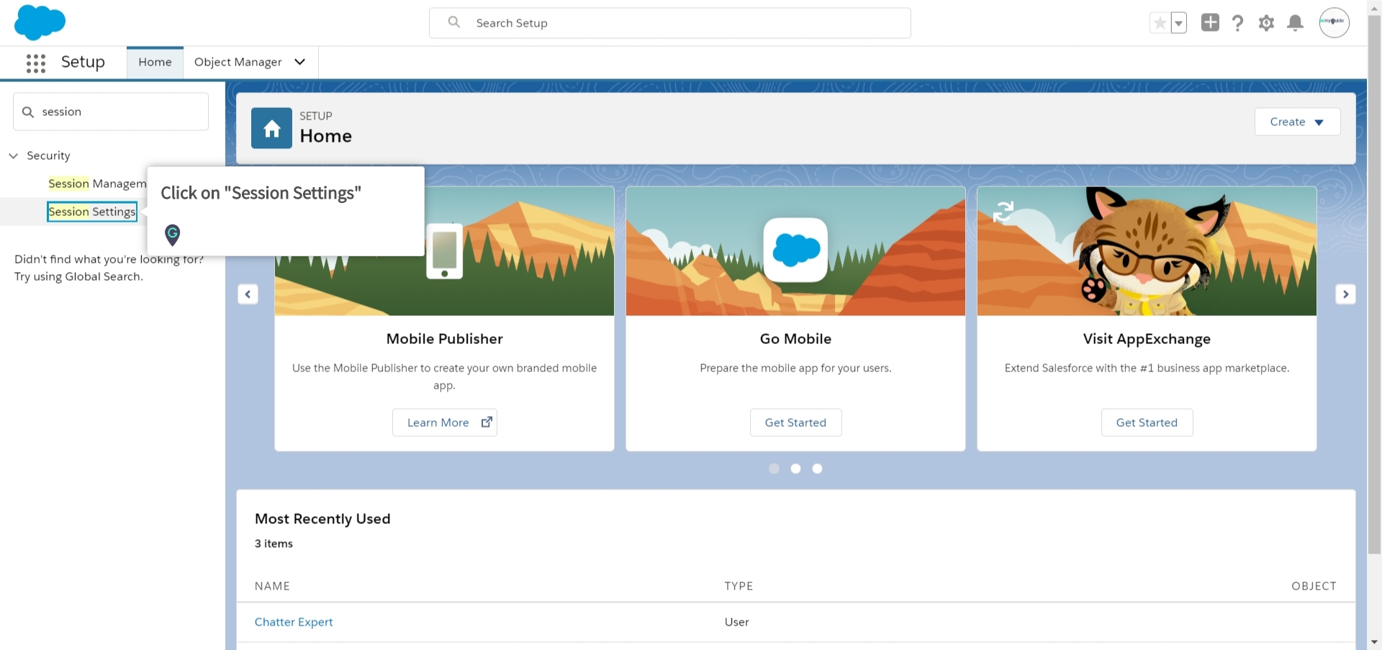
Task: Click the 'Most Recently Used' heading
Action: point(322,519)
